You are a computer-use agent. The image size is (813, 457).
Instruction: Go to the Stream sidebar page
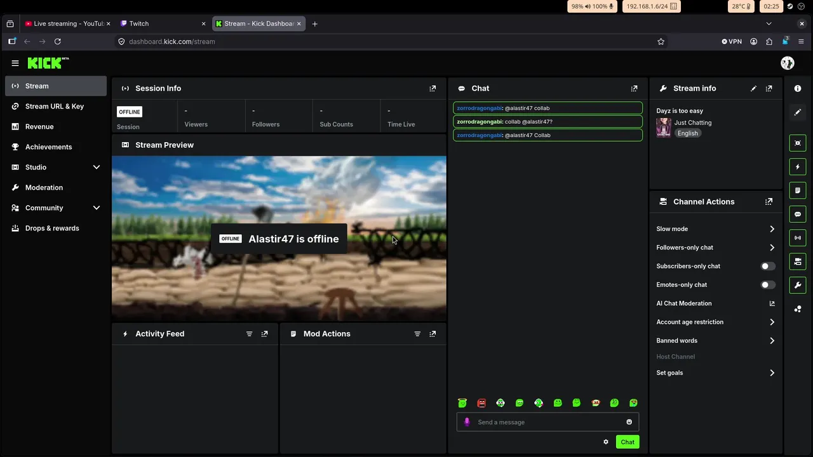[x=56, y=86]
